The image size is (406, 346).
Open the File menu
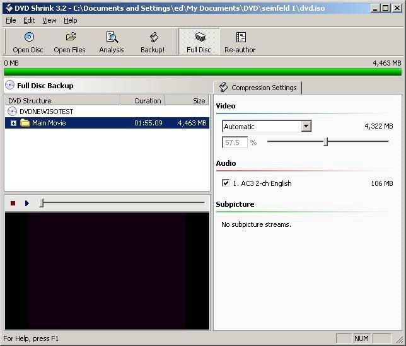point(11,20)
